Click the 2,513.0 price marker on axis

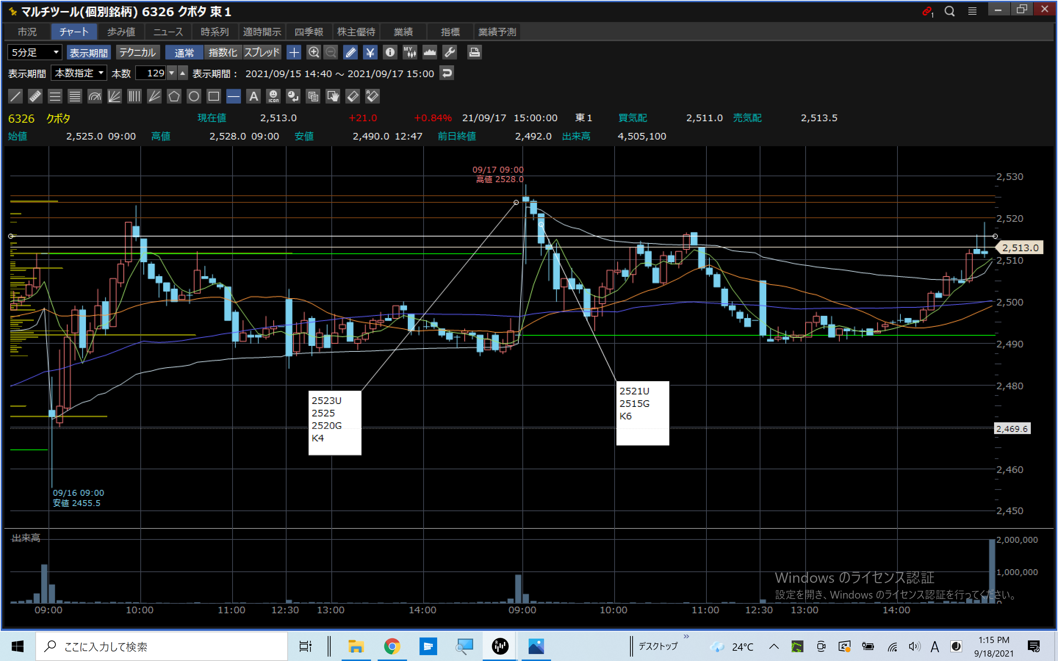click(x=1019, y=248)
